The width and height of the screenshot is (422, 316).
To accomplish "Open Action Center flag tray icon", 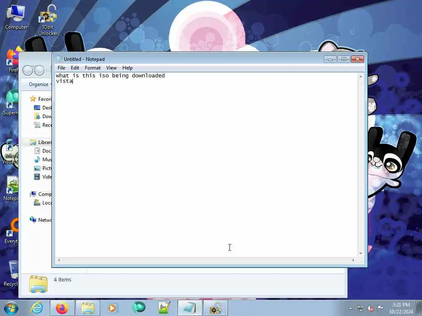I will (x=380, y=308).
